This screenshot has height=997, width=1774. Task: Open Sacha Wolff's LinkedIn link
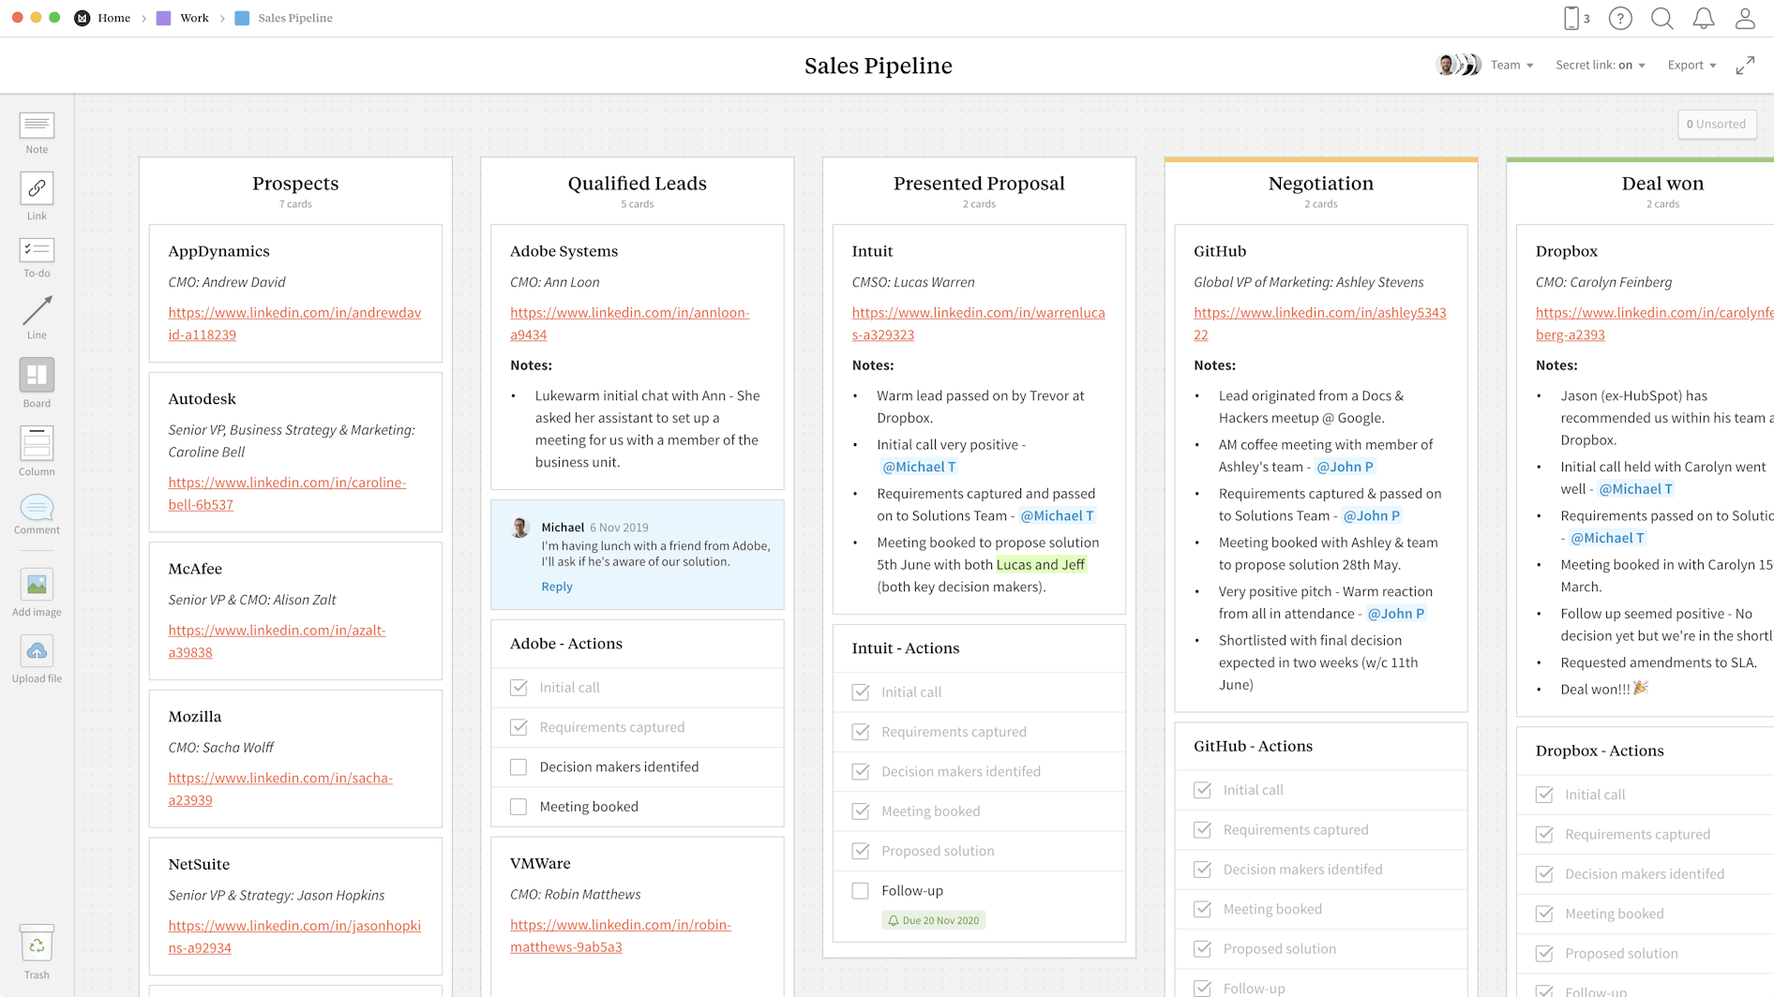coord(280,789)
